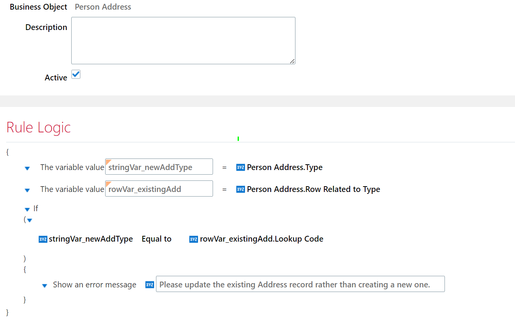515x327 pixels.
Task: Open the arrow after the opening parenthesis
Action: [30, 220]
